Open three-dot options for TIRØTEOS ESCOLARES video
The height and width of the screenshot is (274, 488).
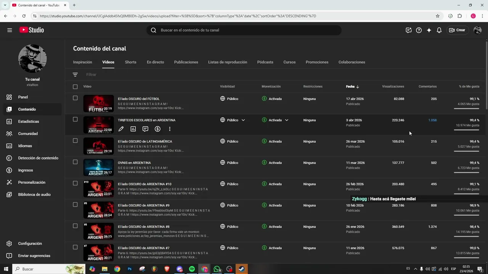click(170, 129)
